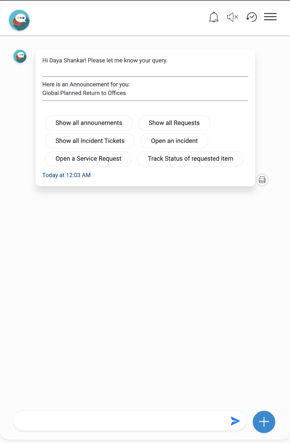This screenshot has height=443, width=290.
Task: Click the Here is an Announcement text
Action: click(86, 84)
